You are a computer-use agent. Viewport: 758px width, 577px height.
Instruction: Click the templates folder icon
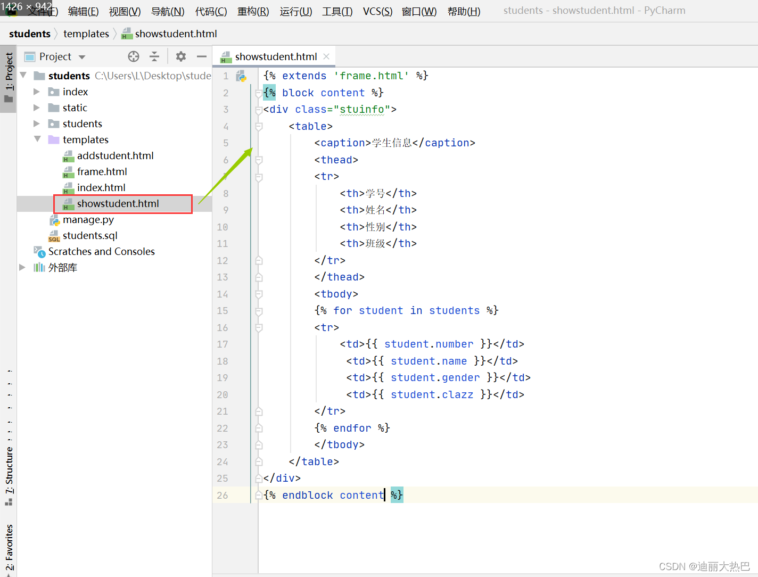(x=54, y=139)
